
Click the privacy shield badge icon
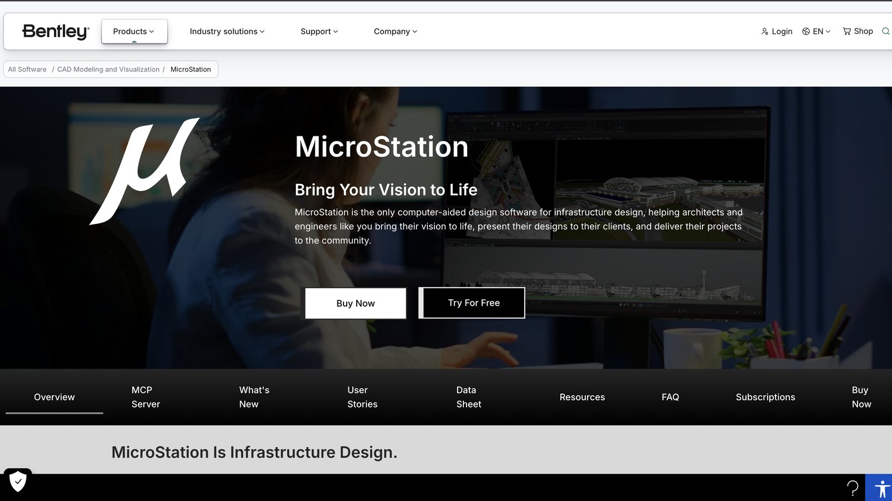[18, 480]
